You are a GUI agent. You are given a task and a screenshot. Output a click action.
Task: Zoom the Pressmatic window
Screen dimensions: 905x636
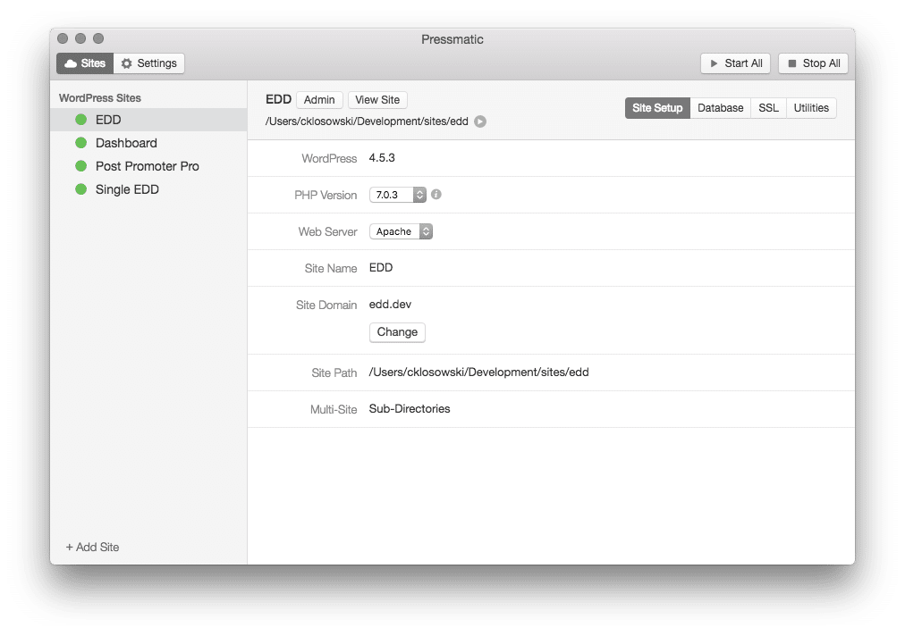(x=98, y=38)
